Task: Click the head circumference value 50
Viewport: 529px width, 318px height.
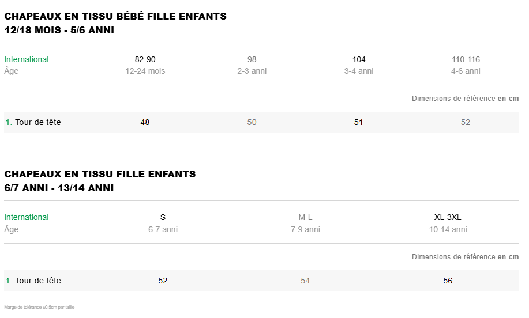Action: pos(252,122)
